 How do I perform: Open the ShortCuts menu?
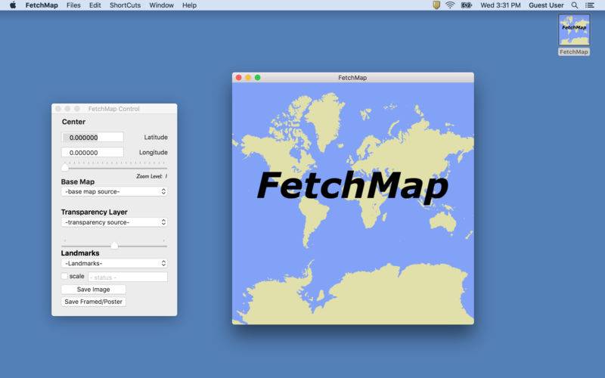coord(124,5)
